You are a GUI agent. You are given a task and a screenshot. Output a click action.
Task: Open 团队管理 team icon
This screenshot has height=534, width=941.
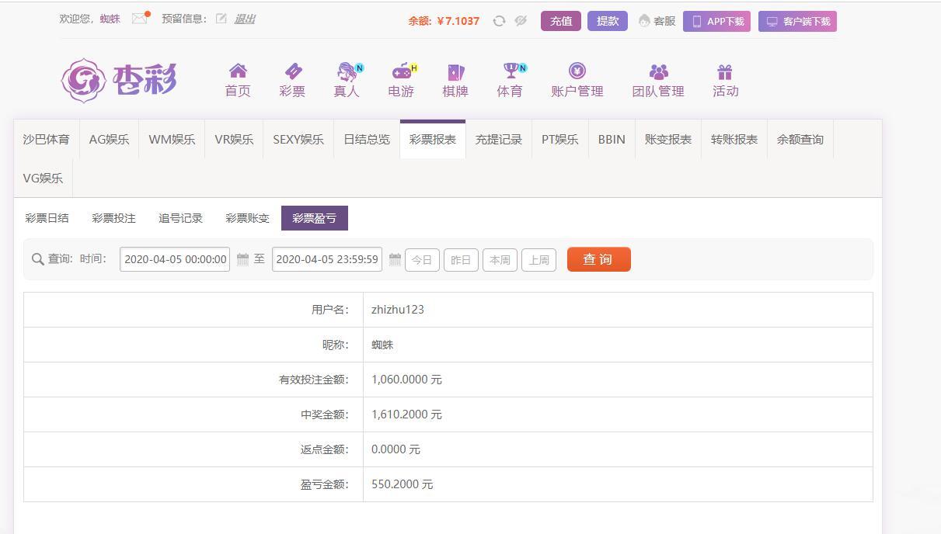(658, 71)
